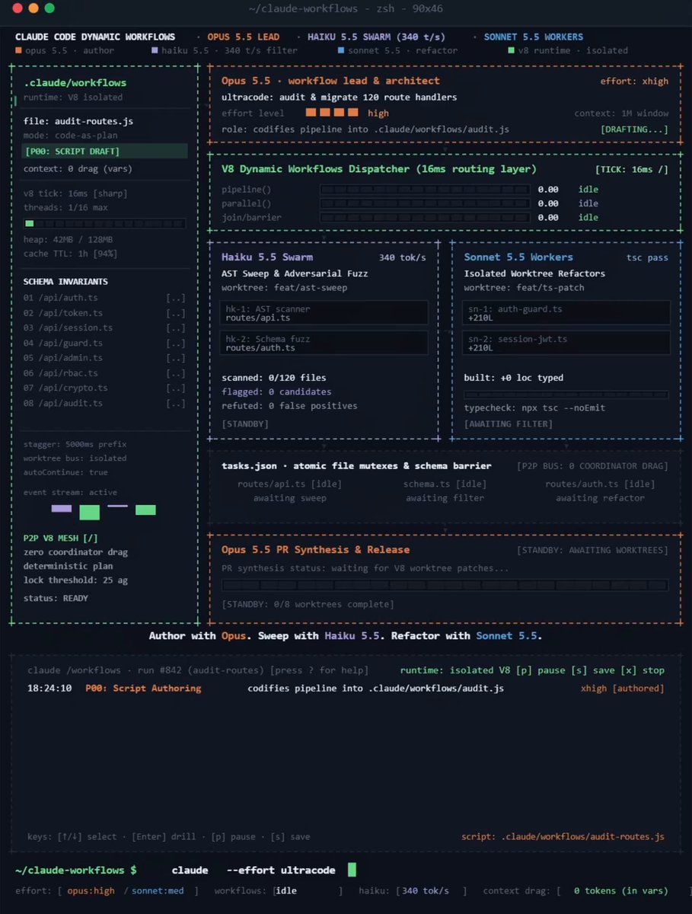
Task: Expand the [..] marker for 04 /api/guard.ts
Action: click(x=176, y=343)
